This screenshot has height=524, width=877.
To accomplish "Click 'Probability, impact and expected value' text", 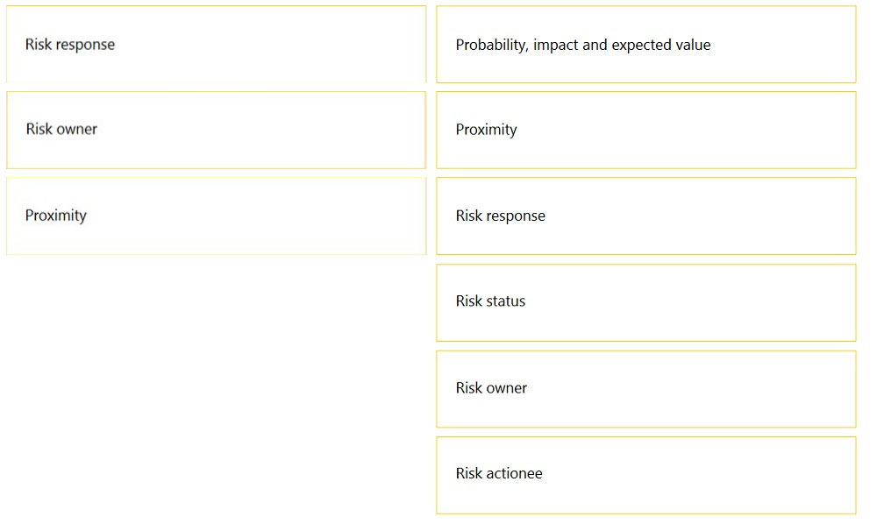I will (x=583, y=45).
